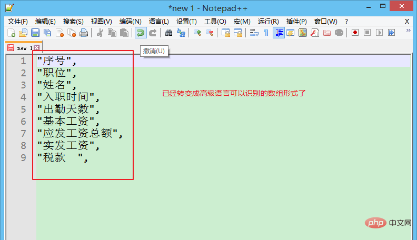This screenshot has width=417, height=240.
Task: Open the 插件(P) menu
Action: (296, 22)
